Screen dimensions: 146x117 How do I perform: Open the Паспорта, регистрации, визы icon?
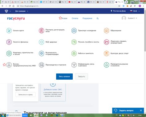click(x=41, y=31)
